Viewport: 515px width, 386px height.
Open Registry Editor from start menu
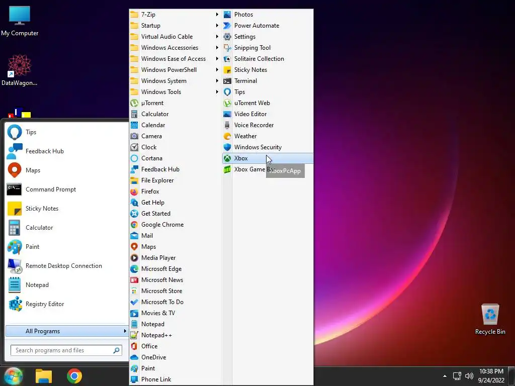[67, 304]
